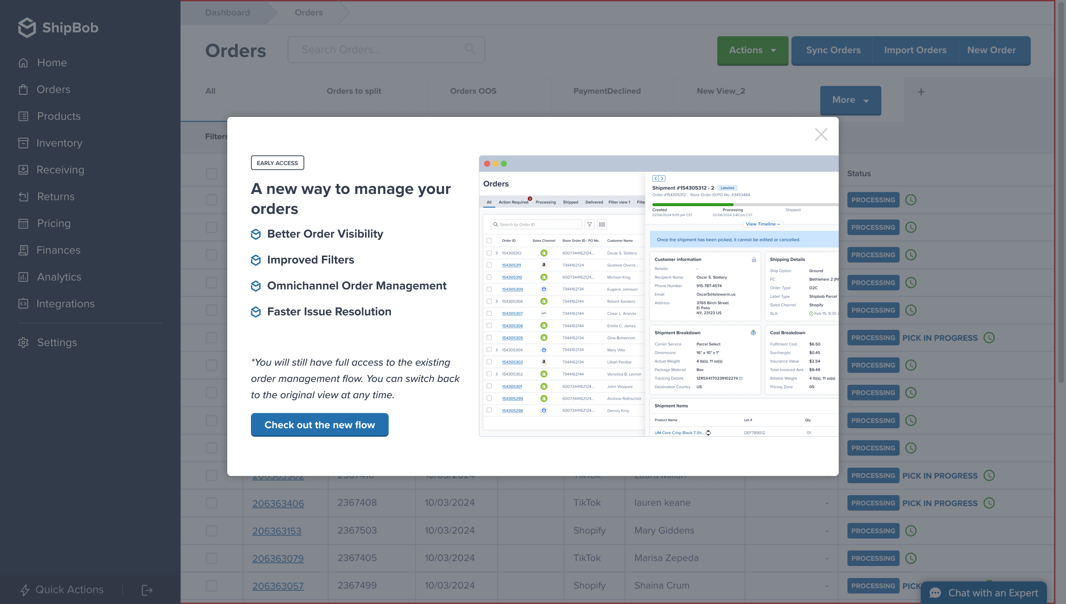Open order link 206363079
This screenshot has height=604, width=1066.
point(278,558)
